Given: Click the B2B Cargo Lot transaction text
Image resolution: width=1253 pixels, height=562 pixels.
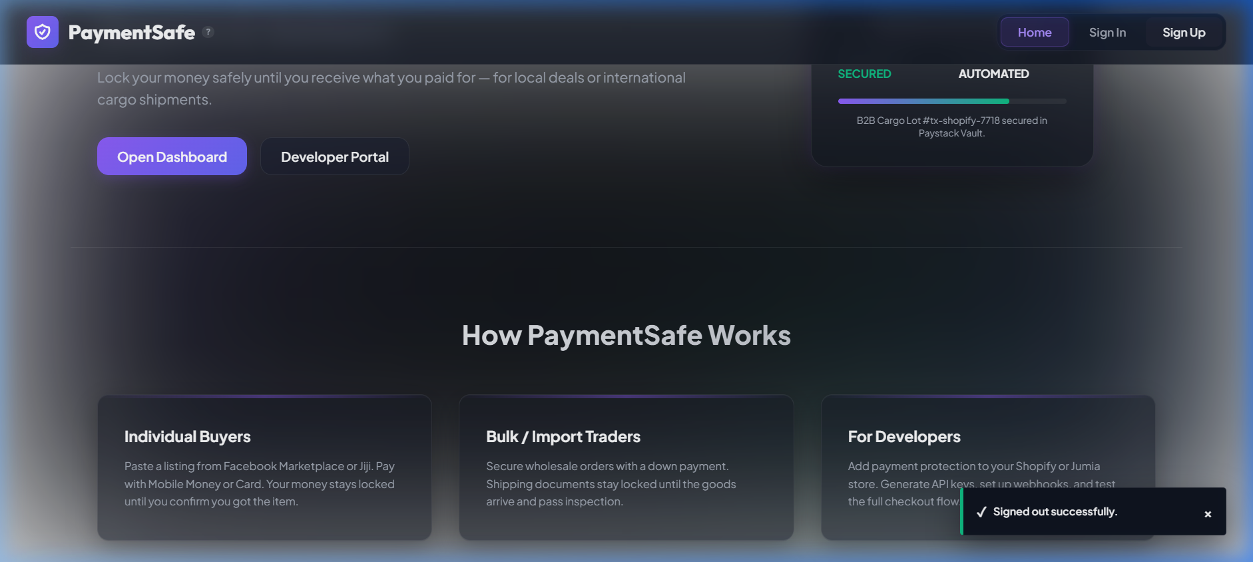Looking at the screenshot, I should point(952,127).
